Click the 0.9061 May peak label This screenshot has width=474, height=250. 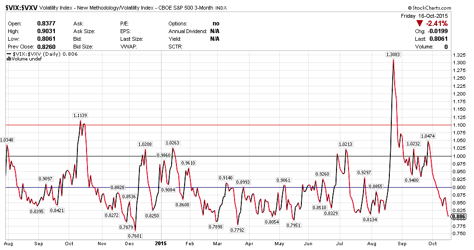[x=284, y=180]
